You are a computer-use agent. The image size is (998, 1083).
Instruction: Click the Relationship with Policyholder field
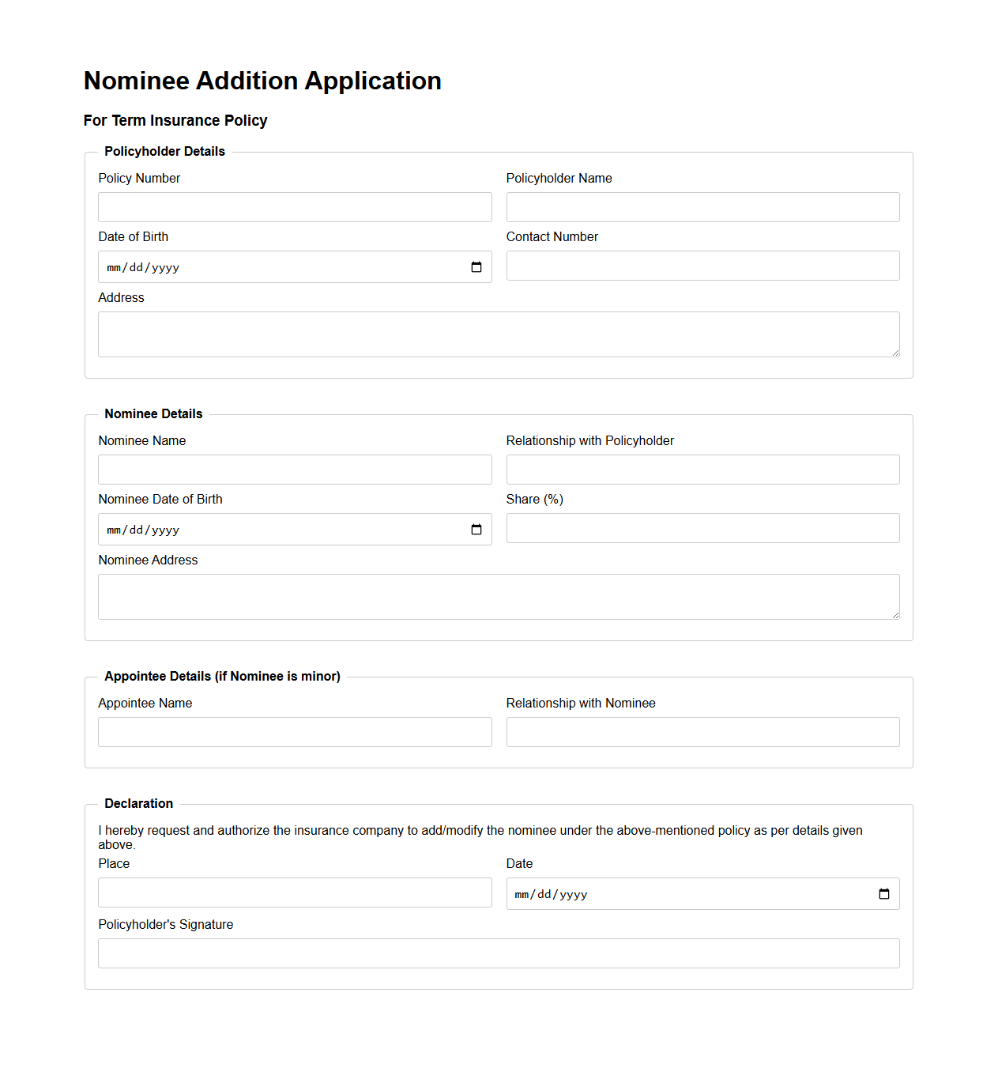[x=702, y=469]
